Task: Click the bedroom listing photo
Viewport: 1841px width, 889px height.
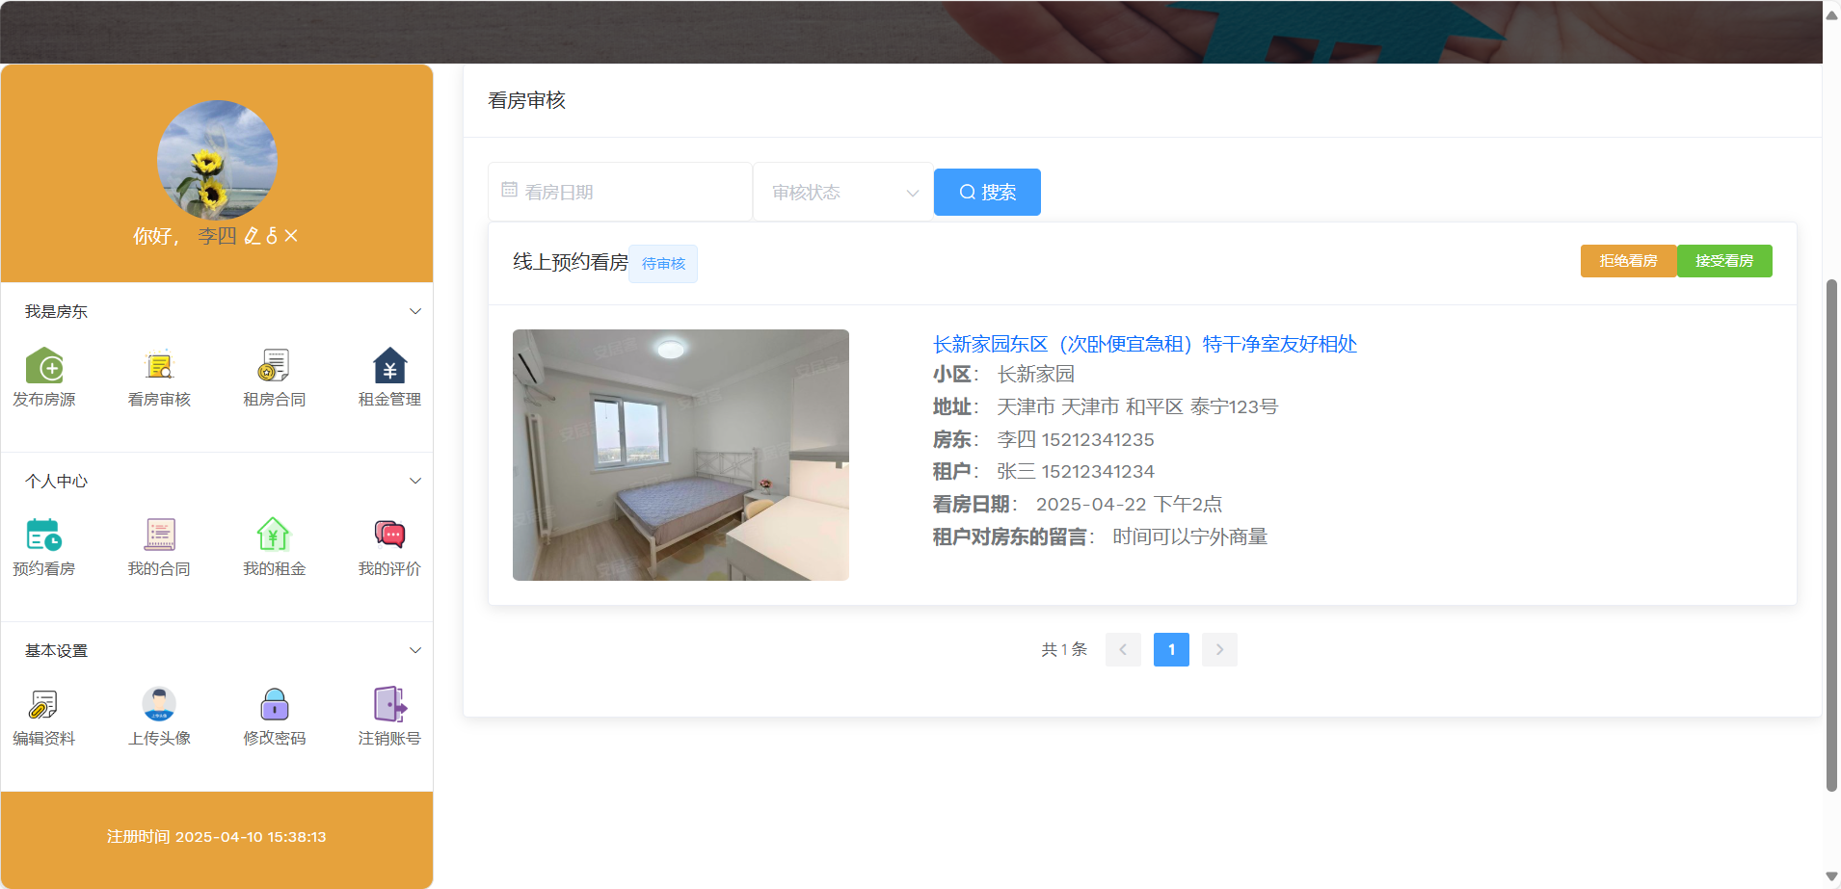Action: (x=680, y=455)
